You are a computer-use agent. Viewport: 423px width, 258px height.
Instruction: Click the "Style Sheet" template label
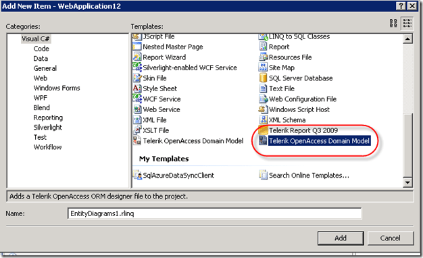pos(159,88)
